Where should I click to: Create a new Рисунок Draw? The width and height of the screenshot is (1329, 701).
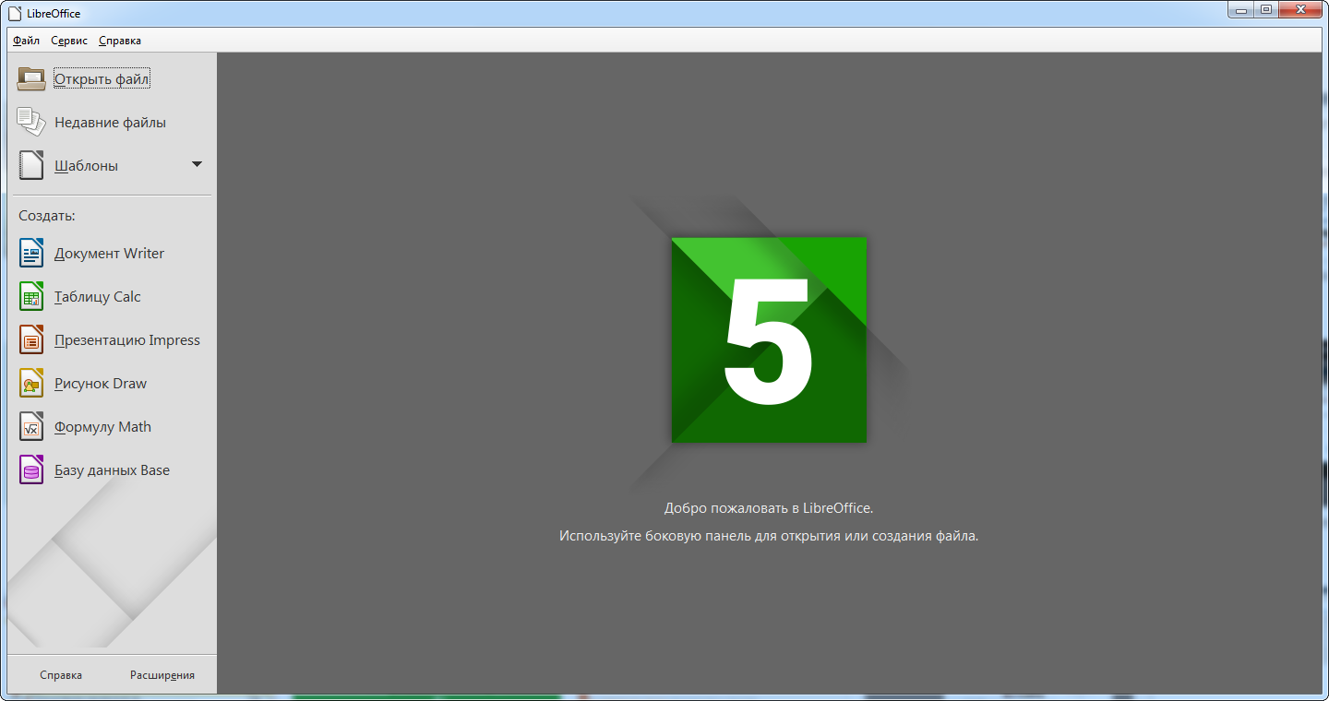(x=100, y=384)
